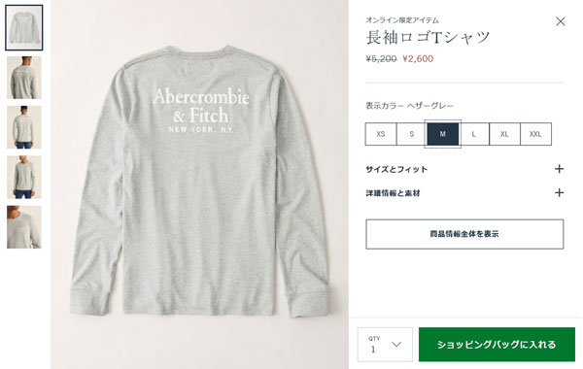Click 商品情報全体を表示 button
The width and height of the screenshot is (583, 369).
point(464,234)
